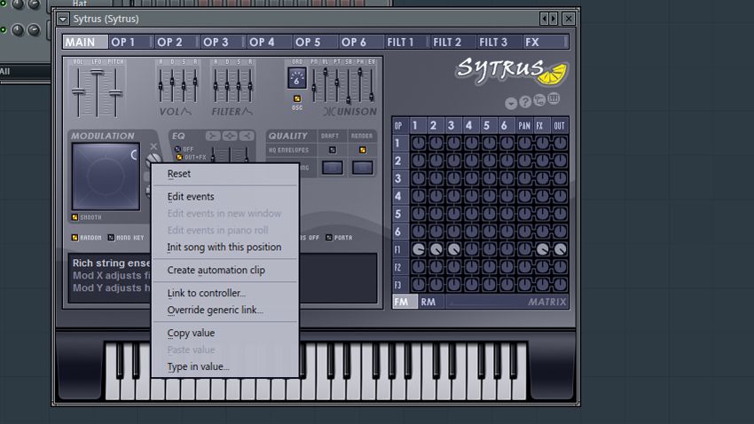Screen dimensions: 754x424
Task: Open the Sytrus options arrow button
Action: coord(511,103)
